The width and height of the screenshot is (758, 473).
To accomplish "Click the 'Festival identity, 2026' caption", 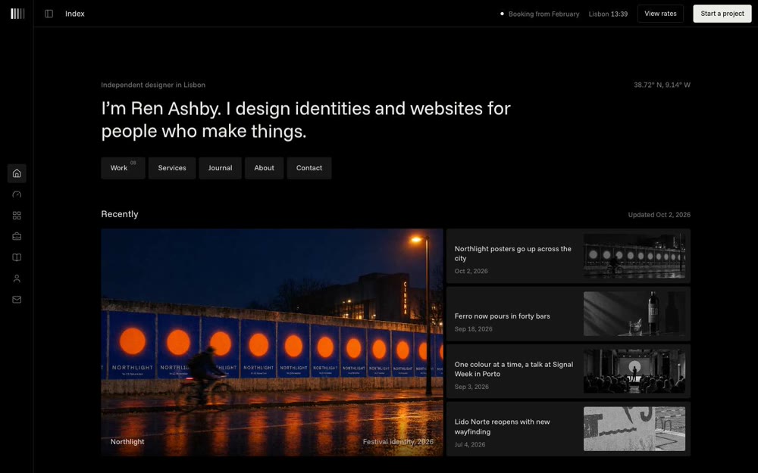I will pos(398,442).
